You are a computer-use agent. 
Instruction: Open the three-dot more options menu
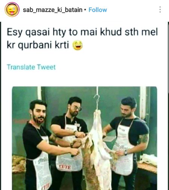click(x=160, y=10)
